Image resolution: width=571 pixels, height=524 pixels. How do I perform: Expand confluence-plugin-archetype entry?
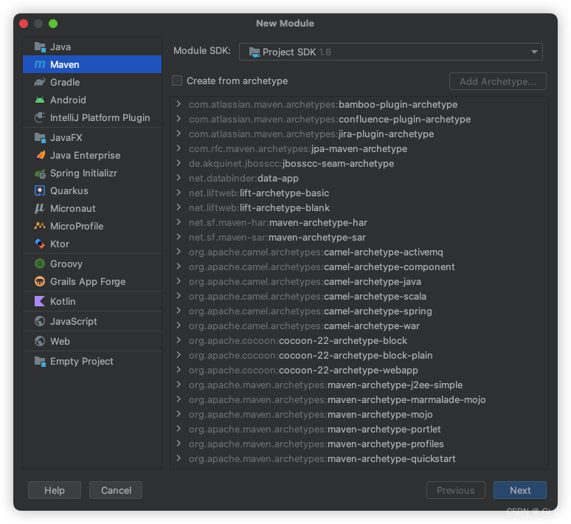pos(179,119)
